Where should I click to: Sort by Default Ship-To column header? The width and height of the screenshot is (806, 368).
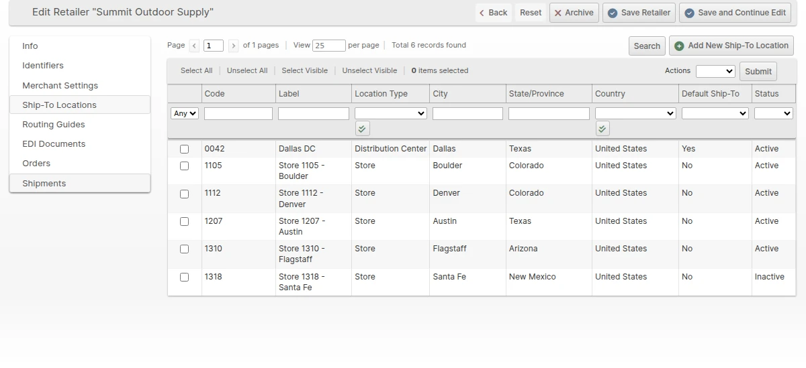(x=715, y=94)
